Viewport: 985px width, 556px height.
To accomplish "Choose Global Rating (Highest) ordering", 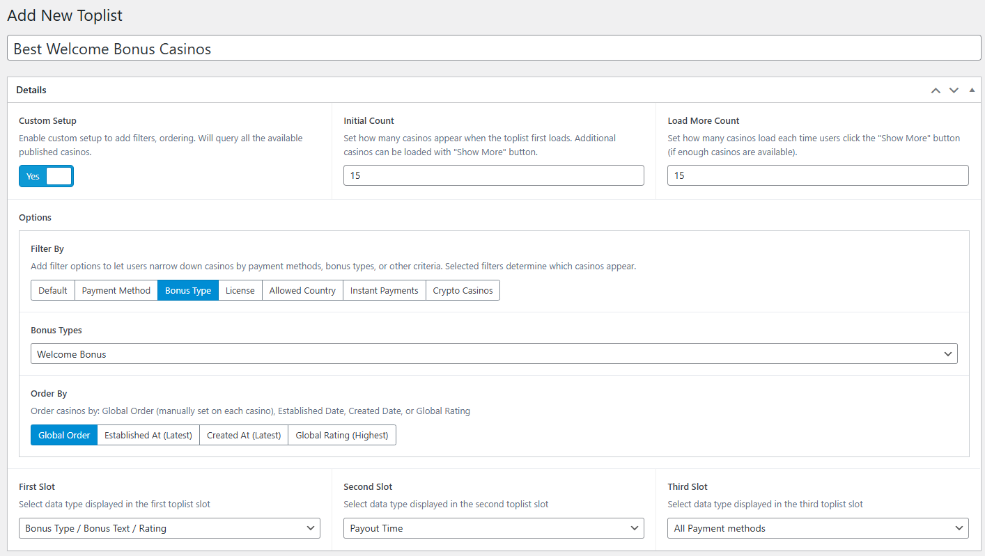I will 341,435.
